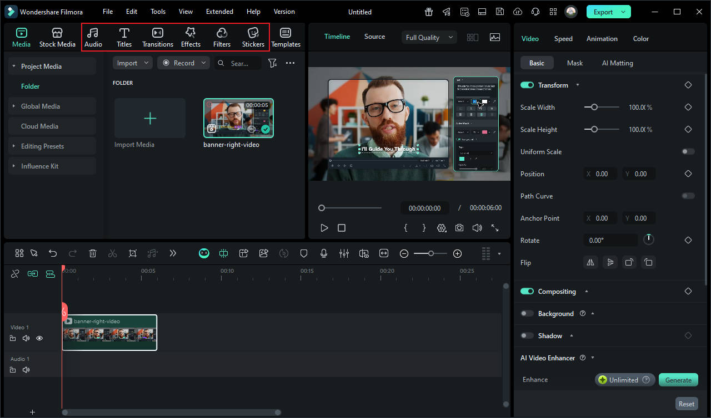Image resolution: width=711 pixels, height=418 pixels.
Task: Click the Generate button
Action: point(678,380)
